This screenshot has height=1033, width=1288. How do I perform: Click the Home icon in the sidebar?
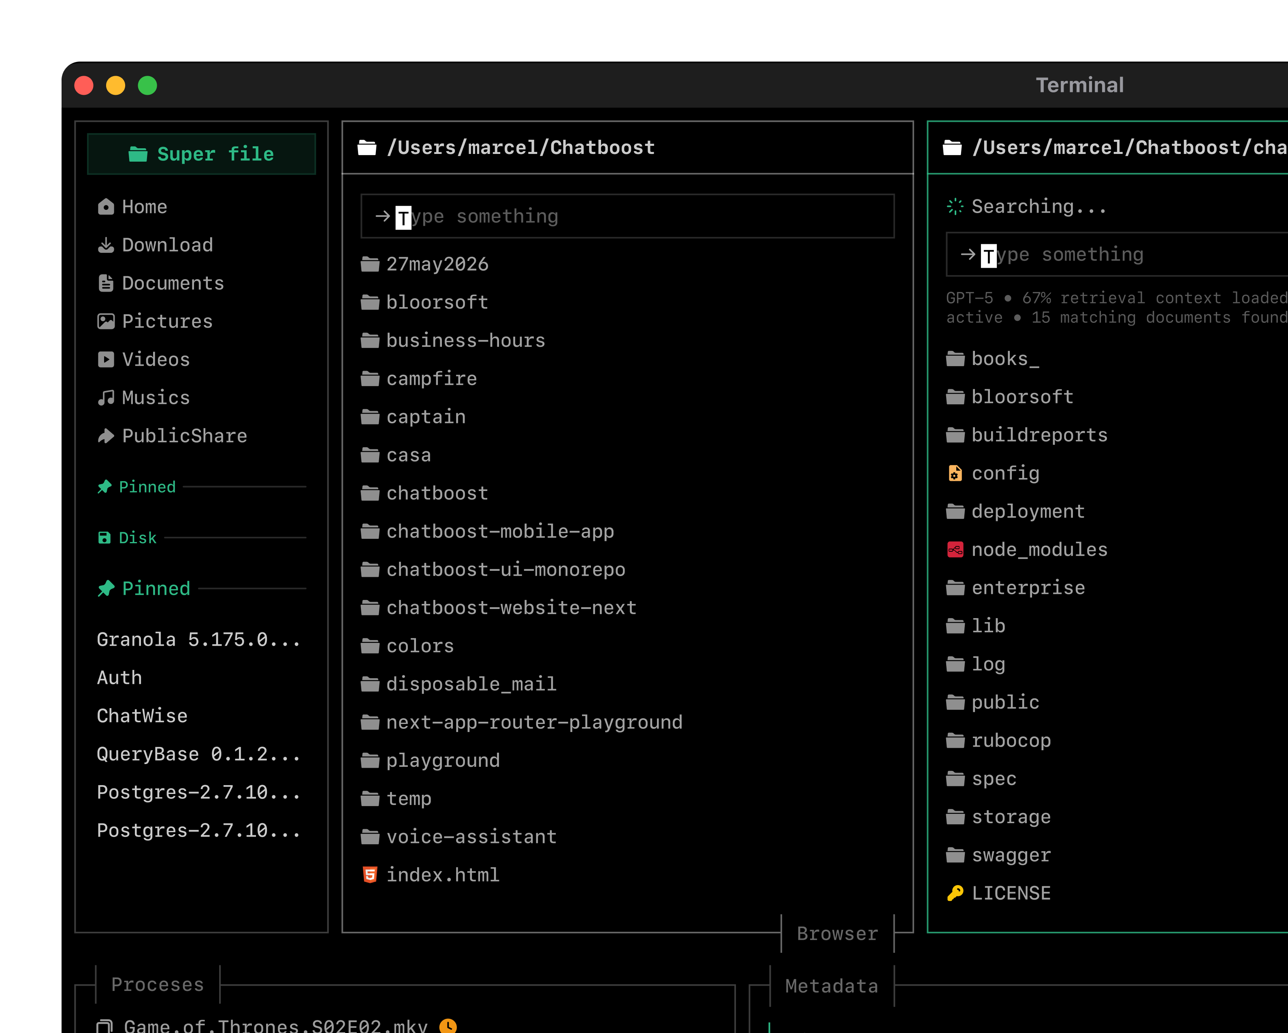[106, 207]
